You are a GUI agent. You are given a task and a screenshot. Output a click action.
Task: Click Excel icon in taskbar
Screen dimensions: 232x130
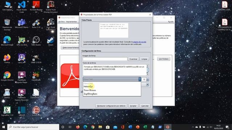[145, 127]
